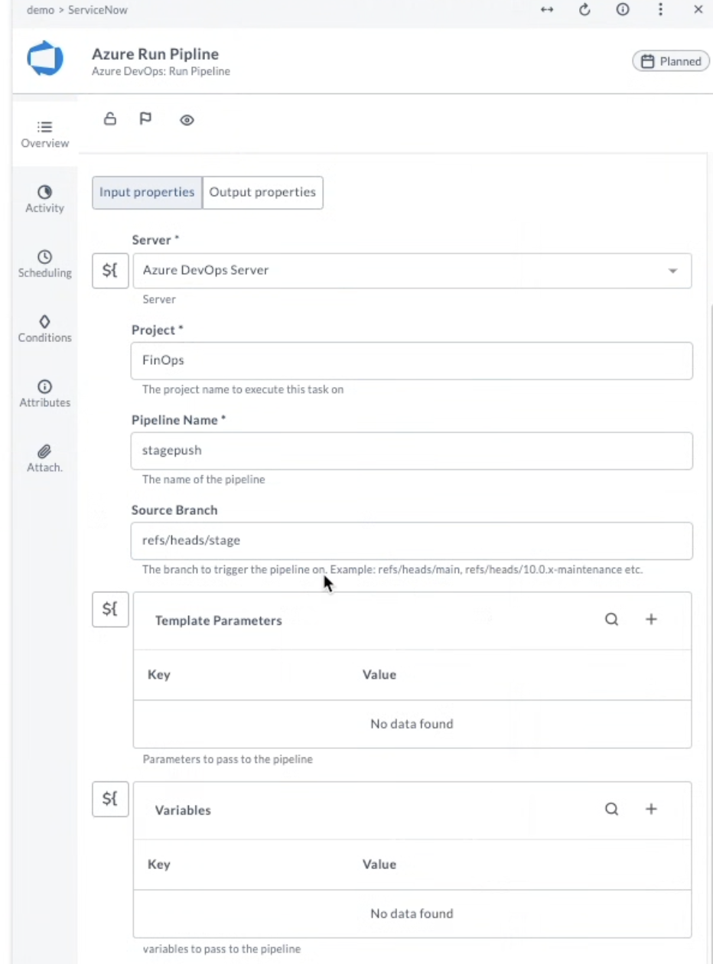The image size is (713, 964).
Task: Search the Variables table
Action: point(612,809)
